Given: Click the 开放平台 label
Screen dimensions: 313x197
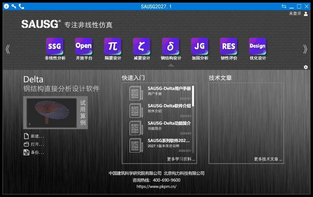Looking at the screenshot, I should tap(84, 58).
